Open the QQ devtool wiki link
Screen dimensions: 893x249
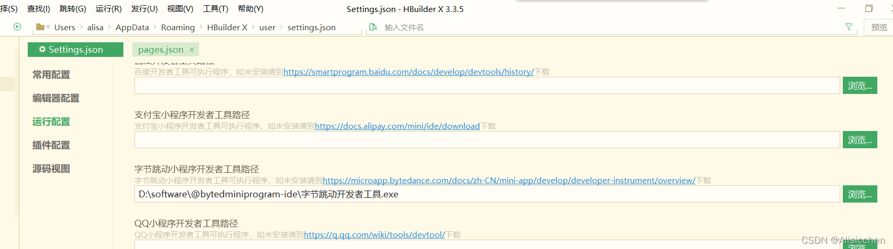pyautogui.click(x=374, y=235)
